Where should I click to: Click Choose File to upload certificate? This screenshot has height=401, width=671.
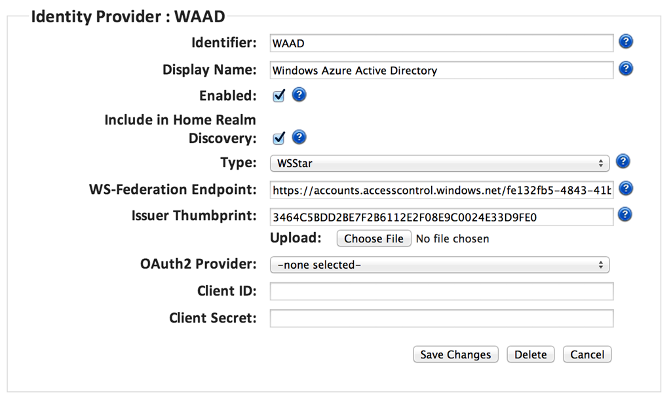374,239
